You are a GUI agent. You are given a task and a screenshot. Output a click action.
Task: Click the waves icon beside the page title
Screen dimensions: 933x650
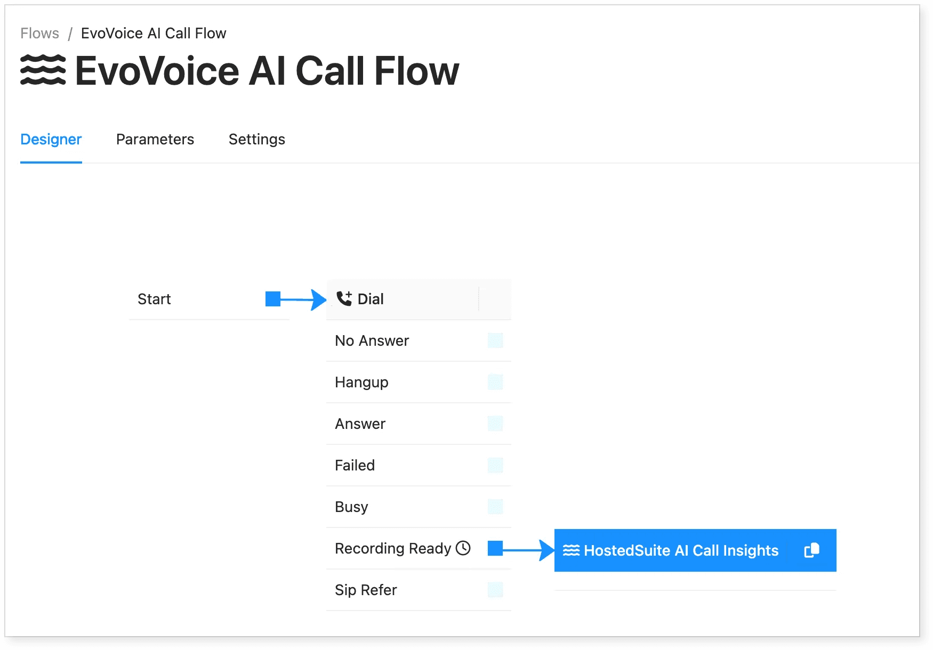pyautogui.click(x=43, y=70)
